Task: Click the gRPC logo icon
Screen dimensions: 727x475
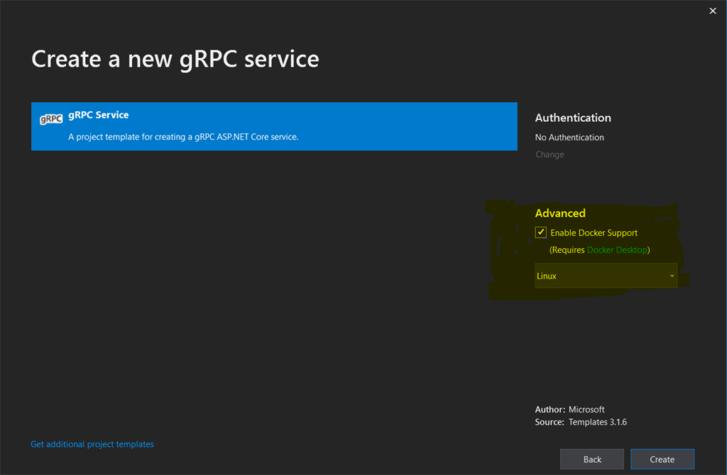Action: click(51, 119)
